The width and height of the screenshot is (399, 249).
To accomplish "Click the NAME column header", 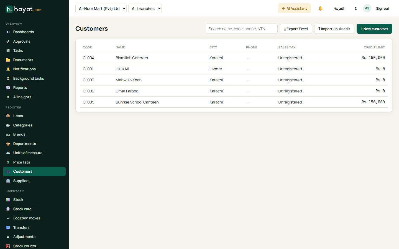I will 120,47.
